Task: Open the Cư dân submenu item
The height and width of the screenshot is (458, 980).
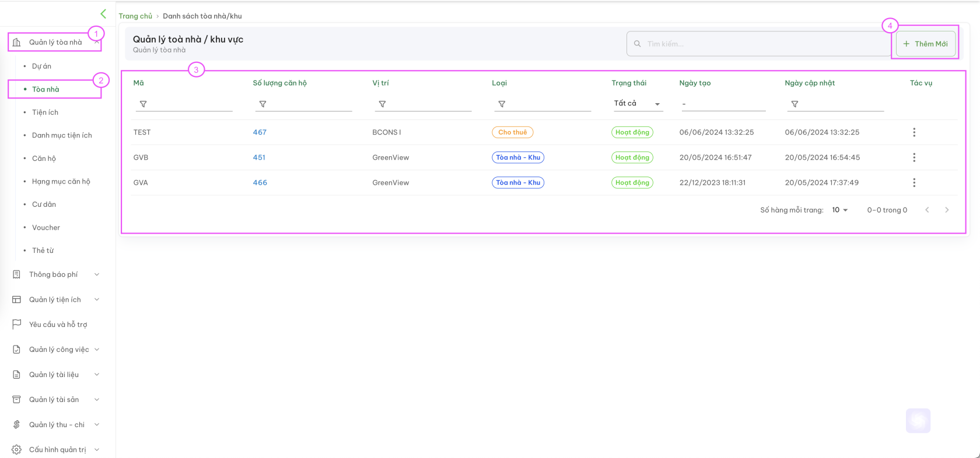Action: (44, 205)
